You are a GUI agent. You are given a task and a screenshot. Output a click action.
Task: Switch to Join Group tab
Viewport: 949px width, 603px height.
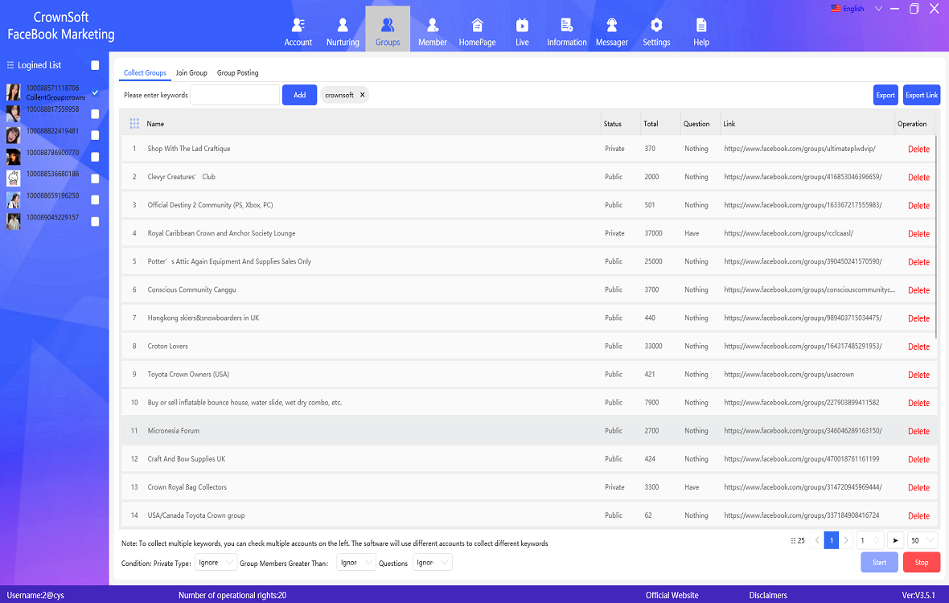191,72
